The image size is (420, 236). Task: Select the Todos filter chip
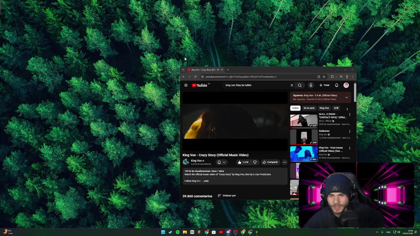tap(295, 108)
